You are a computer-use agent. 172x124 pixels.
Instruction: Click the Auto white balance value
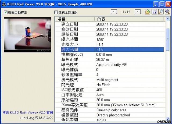tap(100, 95)
